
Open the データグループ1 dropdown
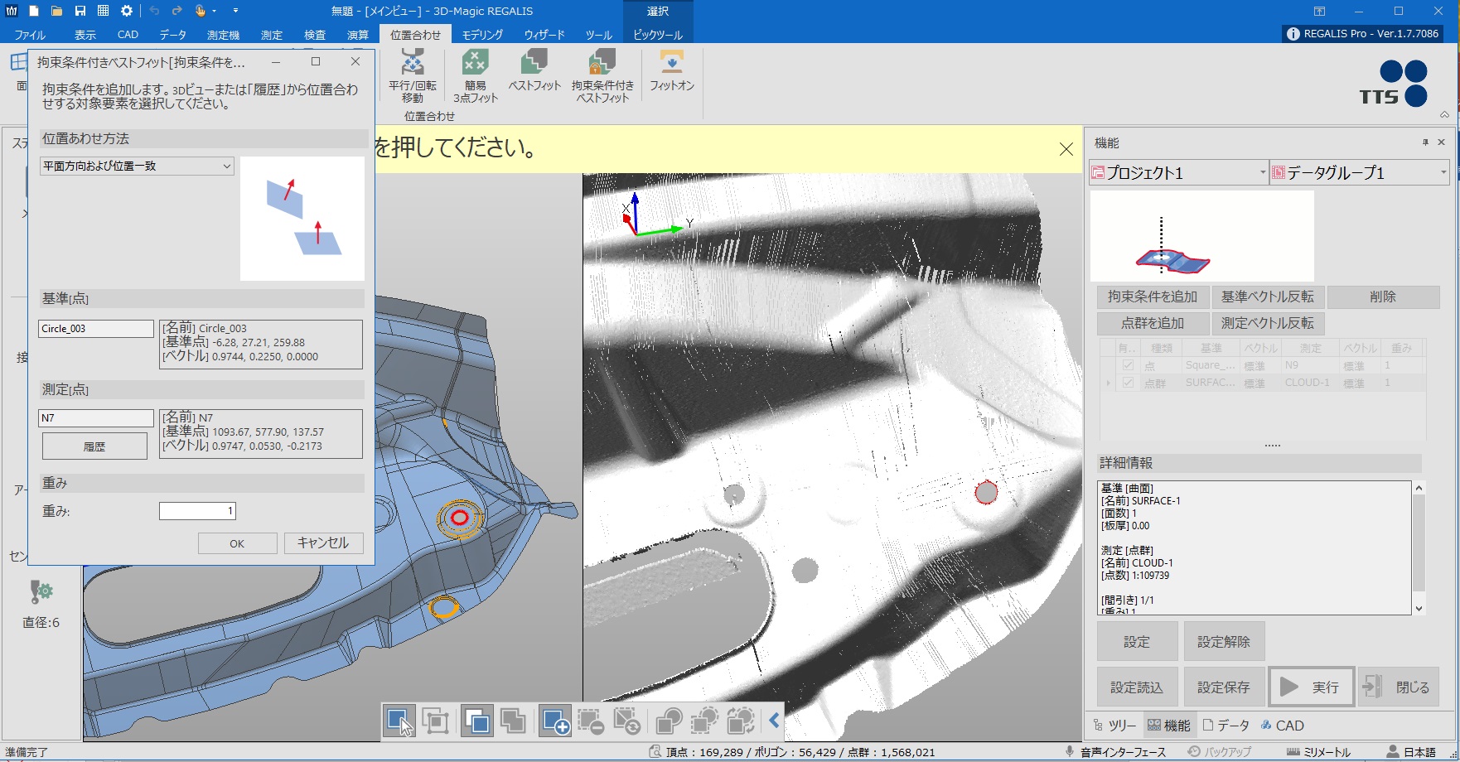coord(1360,172)
